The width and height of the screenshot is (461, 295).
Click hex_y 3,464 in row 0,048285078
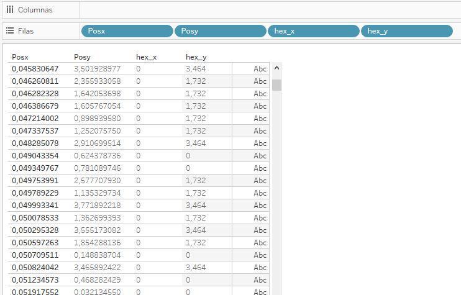196,143
